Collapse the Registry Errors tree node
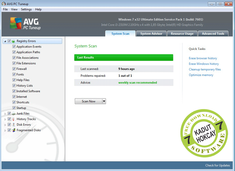 point(5,41)
